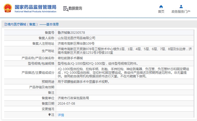197x121 pixels.
Task: Click the user icon above 政务服务门户
Action: click(x=181, y=6)
